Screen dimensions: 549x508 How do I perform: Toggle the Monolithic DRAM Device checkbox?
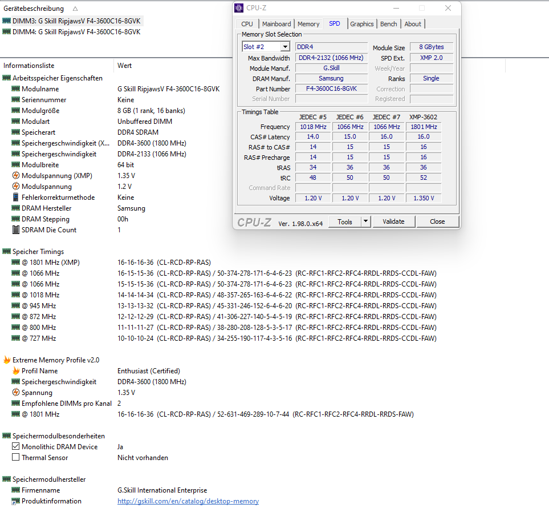tap(15, 446)
